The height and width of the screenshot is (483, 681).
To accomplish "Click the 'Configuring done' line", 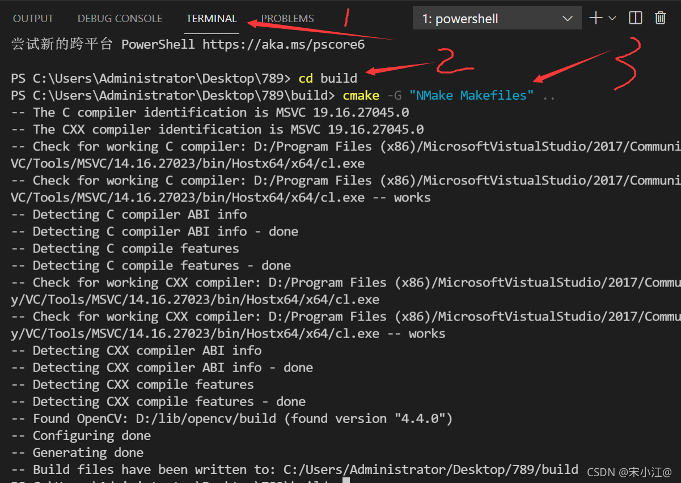I will [x=81, y=435].
